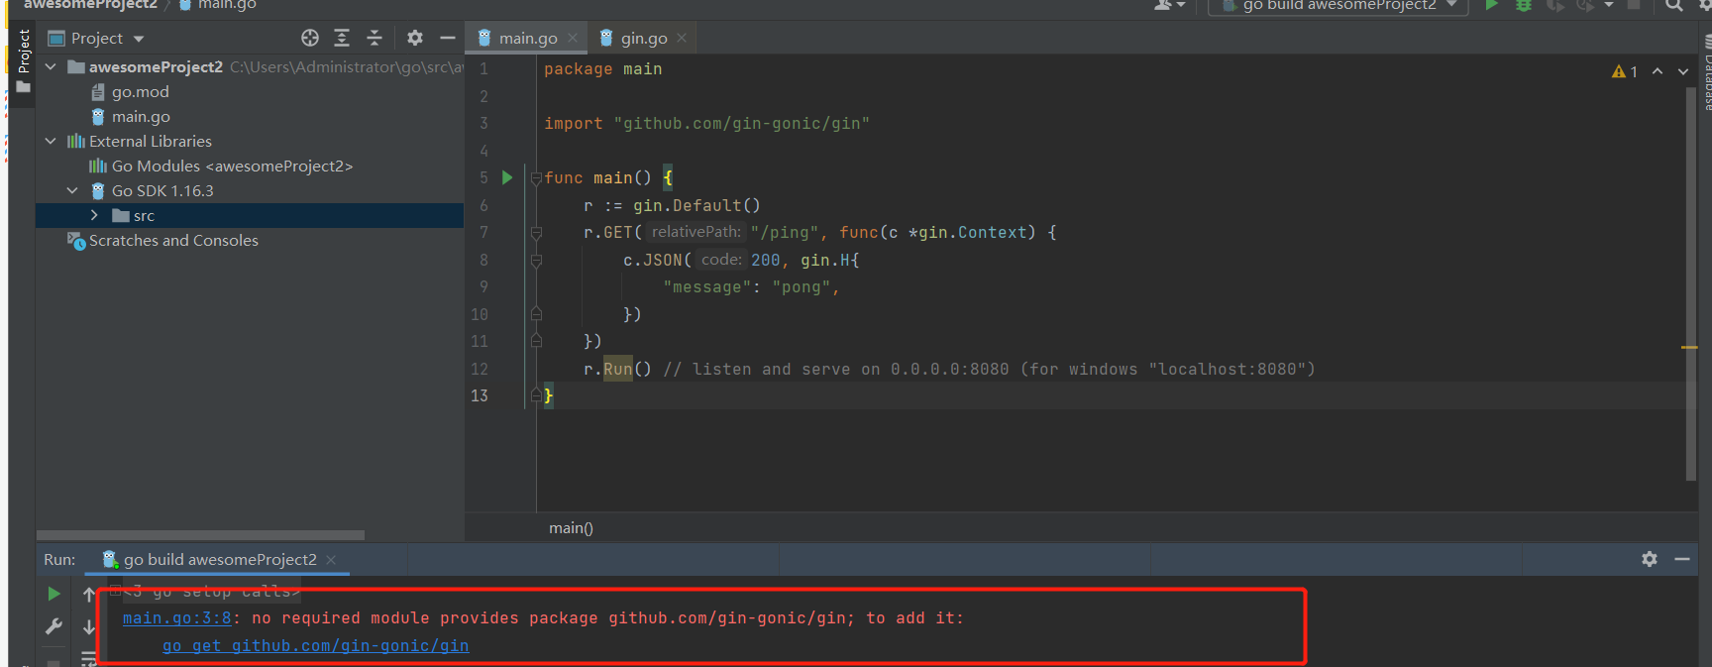Open Run panel gear settings
The image size is (1712, 667).
click(1650, 559)
